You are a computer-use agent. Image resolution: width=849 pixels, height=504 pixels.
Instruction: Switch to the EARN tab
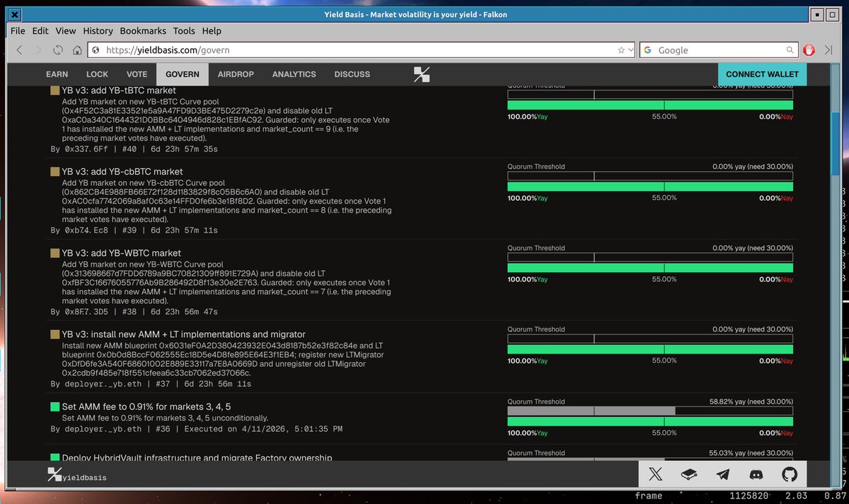57,74
